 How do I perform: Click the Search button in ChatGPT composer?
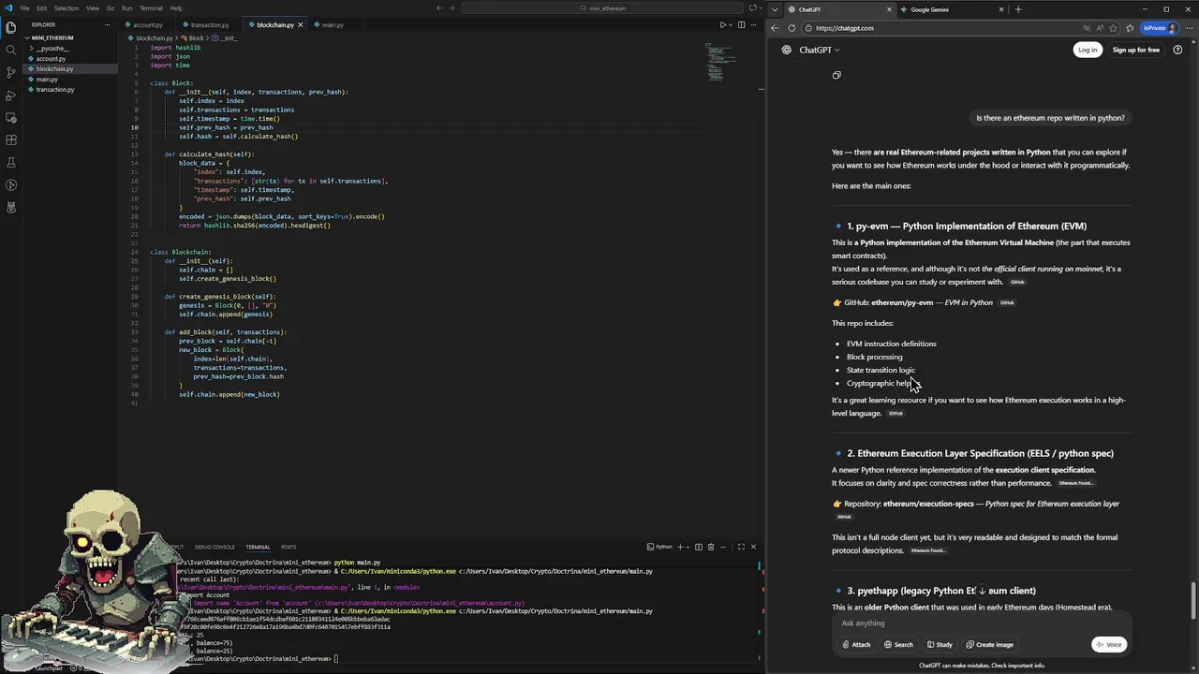pyautogui.click(x=897, y=644)
